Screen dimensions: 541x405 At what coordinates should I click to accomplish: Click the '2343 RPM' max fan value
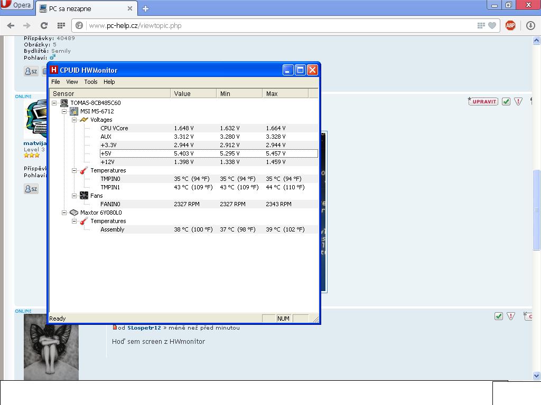pyautogui.click(x=278, y=204)
